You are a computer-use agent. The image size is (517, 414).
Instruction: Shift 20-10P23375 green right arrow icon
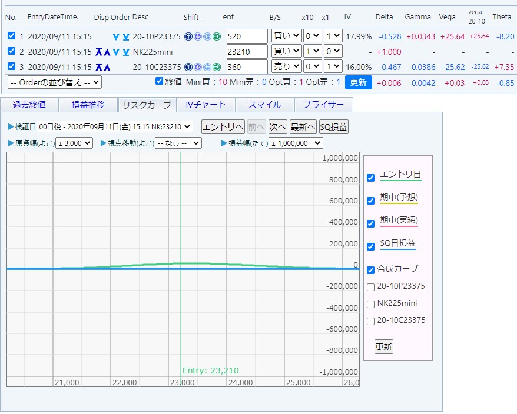217,36
